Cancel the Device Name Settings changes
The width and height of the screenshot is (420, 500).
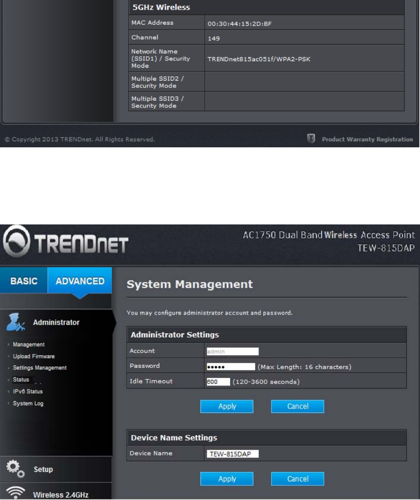297,479
